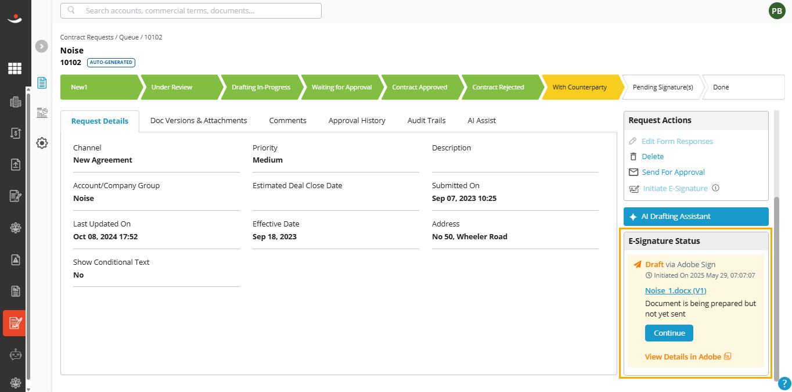Switch to Doc Versions & Attachments tab
This screenshot has width=792, height=392.
[x=199, y=121]
